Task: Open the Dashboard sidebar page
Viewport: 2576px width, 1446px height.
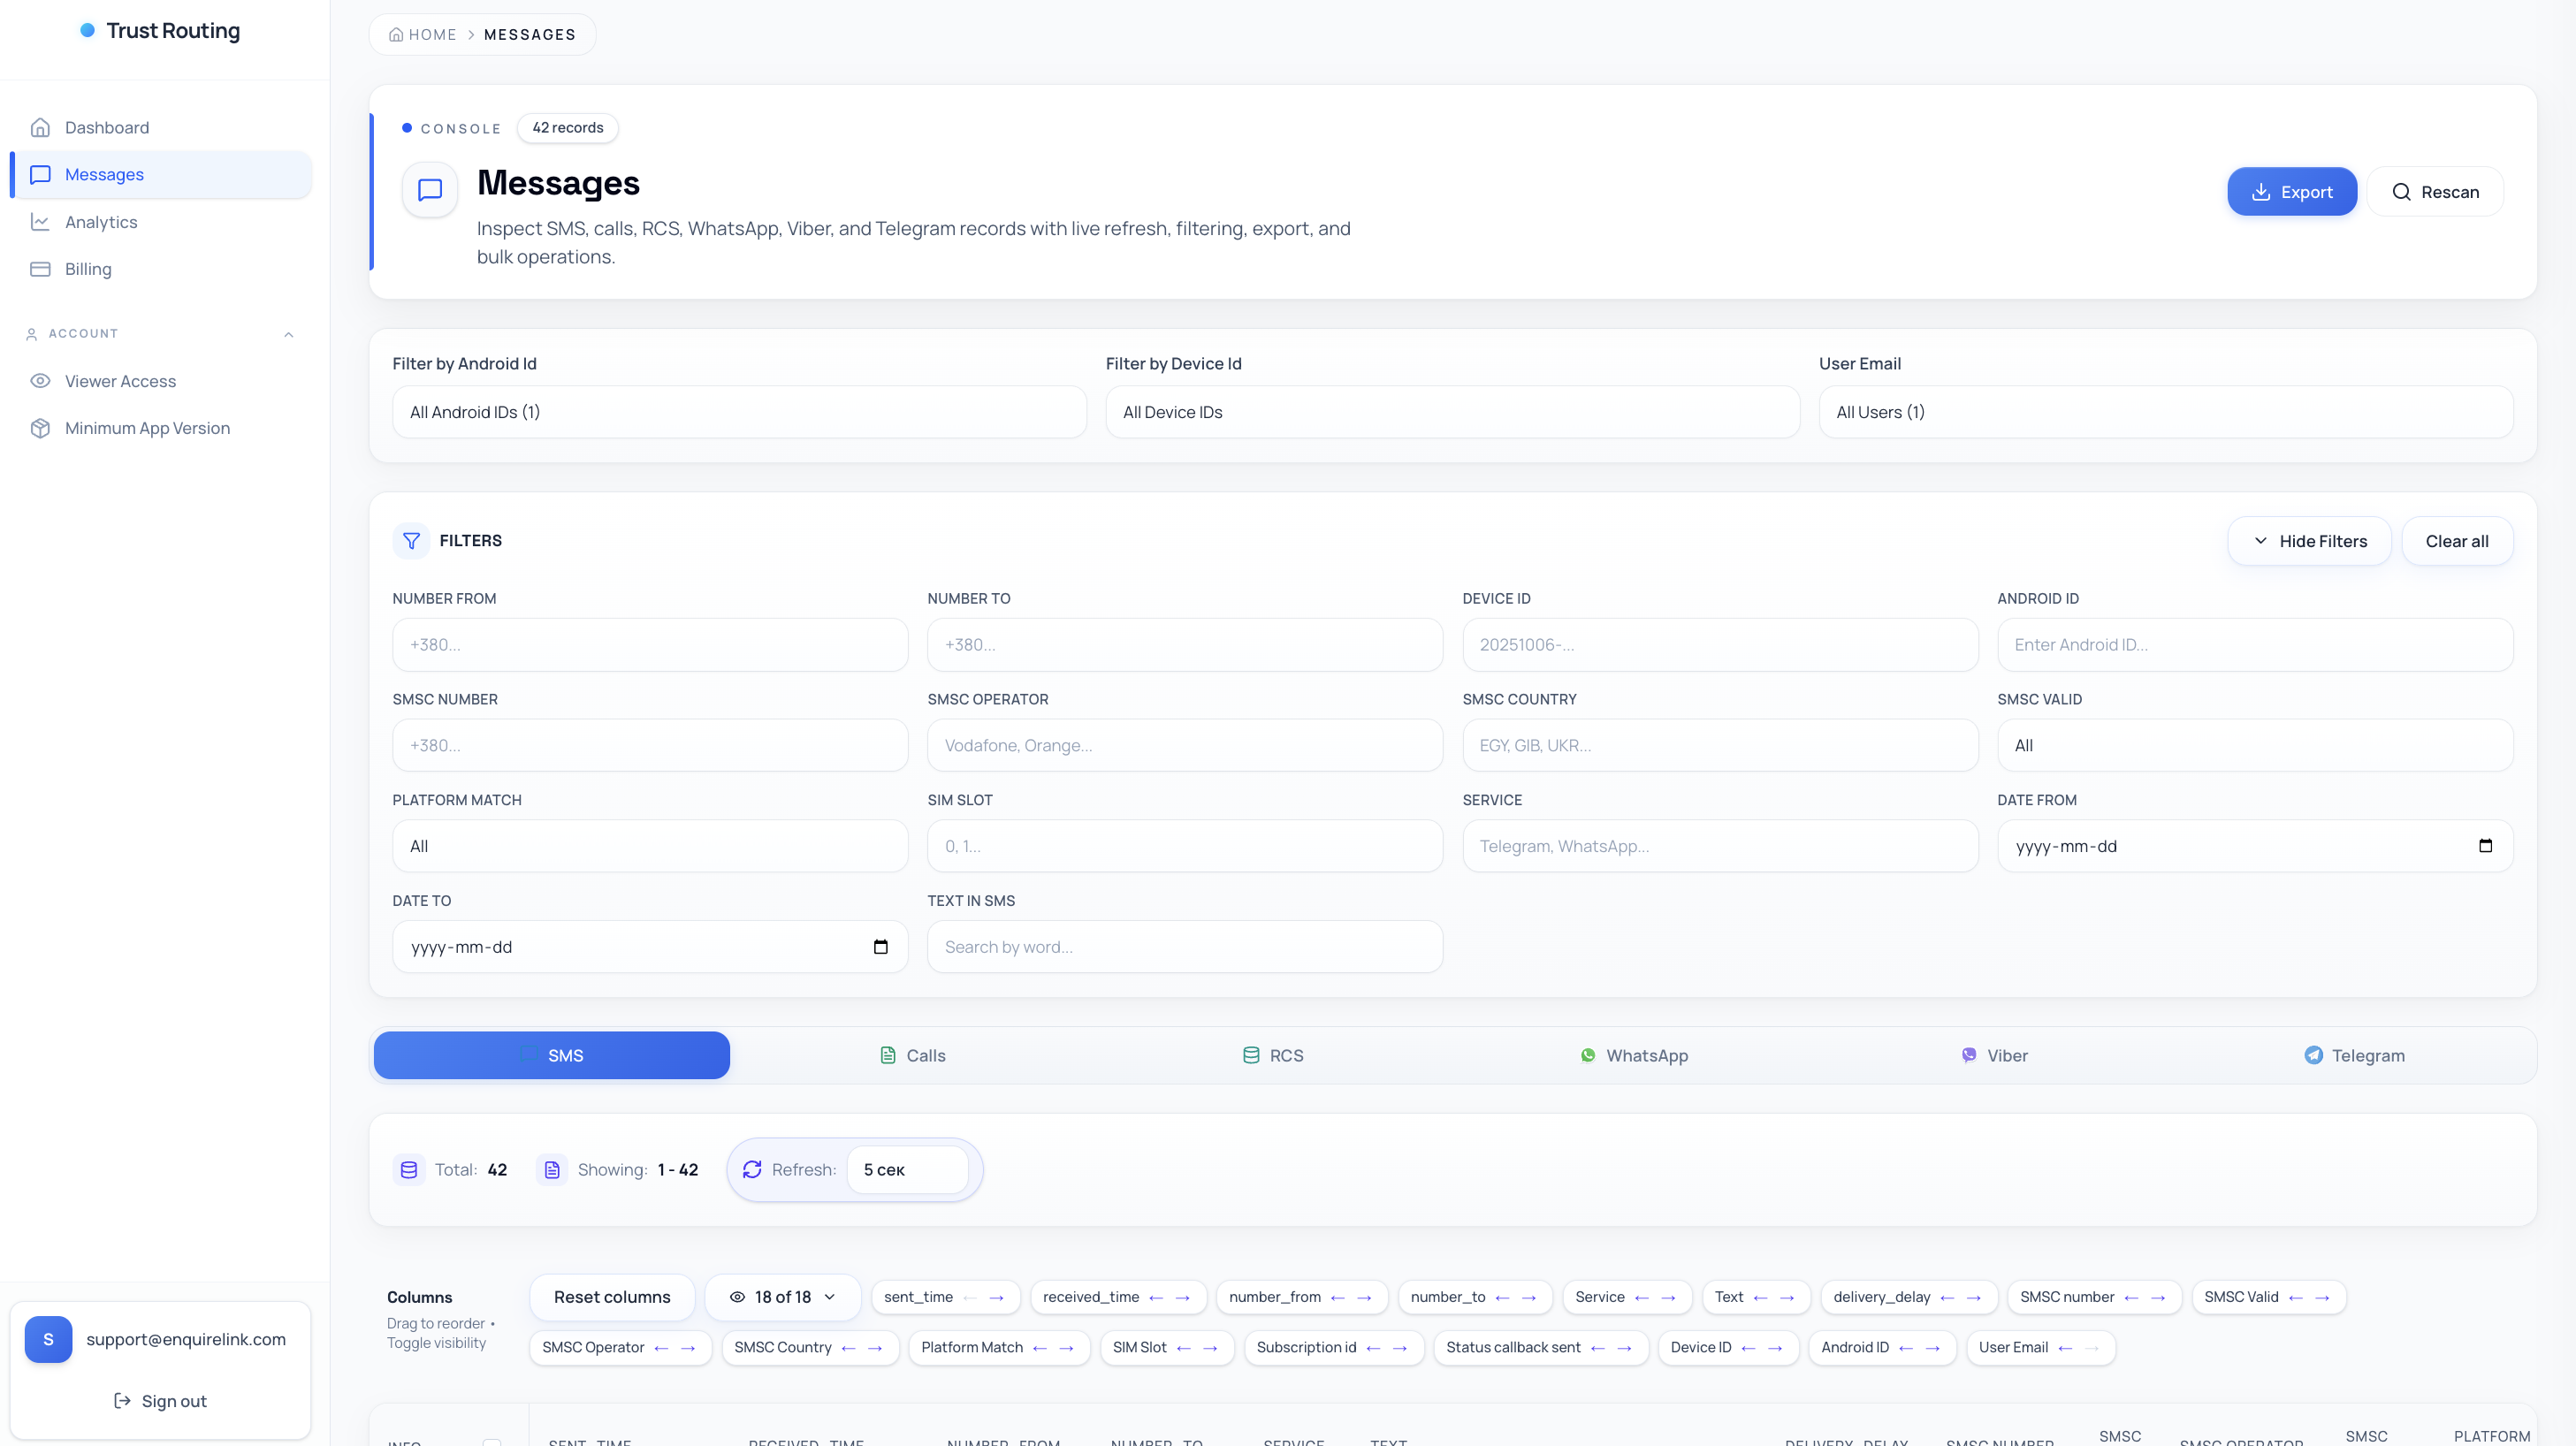Action: pos(160,127)
